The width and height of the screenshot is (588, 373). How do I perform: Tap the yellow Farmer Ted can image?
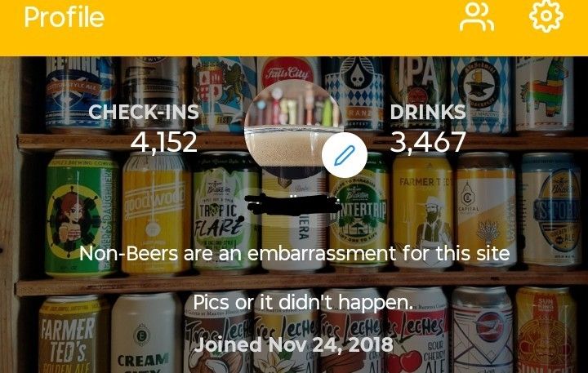tap(423, 212)
